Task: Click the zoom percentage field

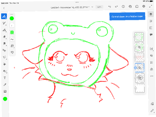Action: point(99,7)
